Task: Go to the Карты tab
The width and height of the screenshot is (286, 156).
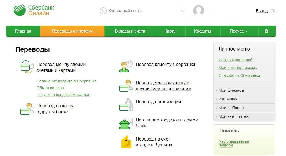Action: (x=170, y=31)
